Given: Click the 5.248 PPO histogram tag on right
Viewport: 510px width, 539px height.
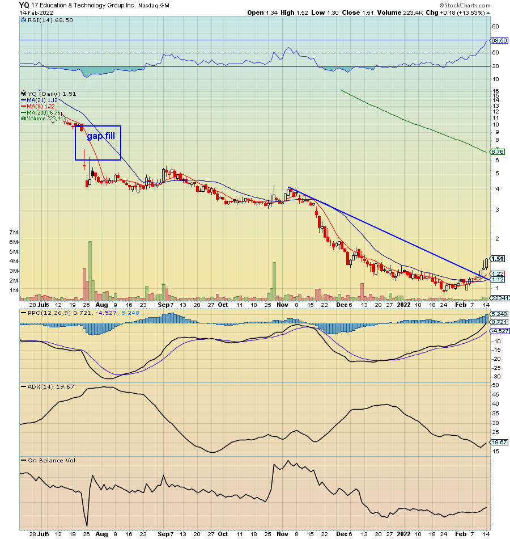Looking at the screenshot, I should tap(499, 314).
